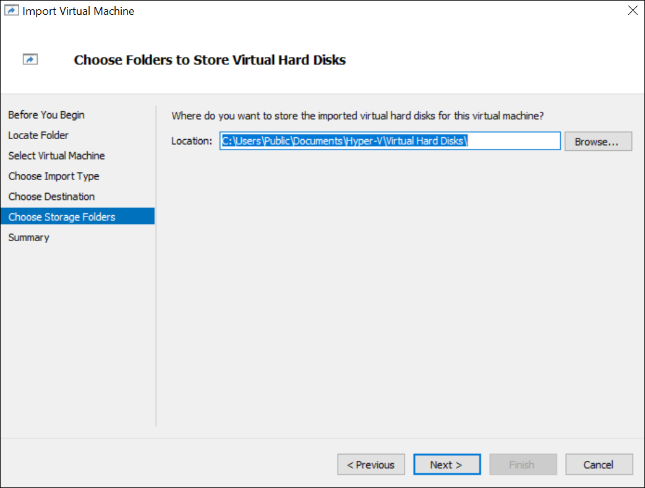Cancel the import wizard

[x=599, y=464]
